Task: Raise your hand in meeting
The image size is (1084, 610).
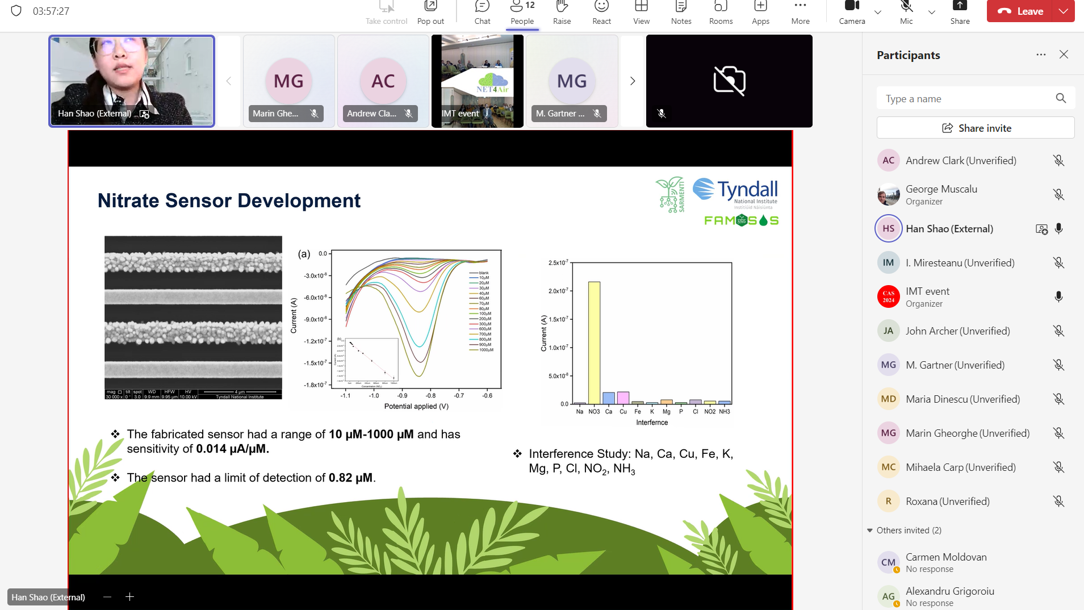Action: (562, 12)
